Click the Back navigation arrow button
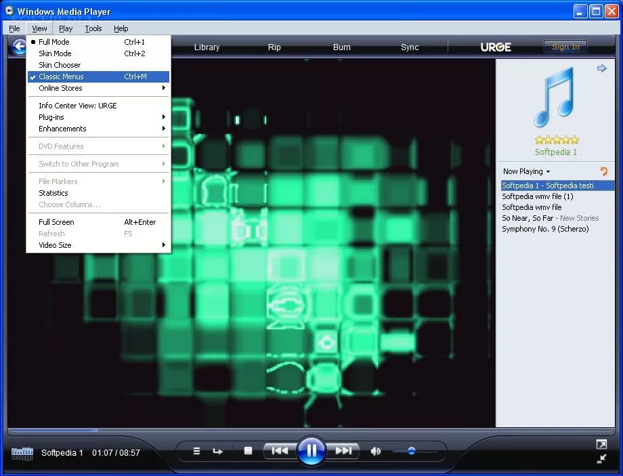 (x=20, y=47)
